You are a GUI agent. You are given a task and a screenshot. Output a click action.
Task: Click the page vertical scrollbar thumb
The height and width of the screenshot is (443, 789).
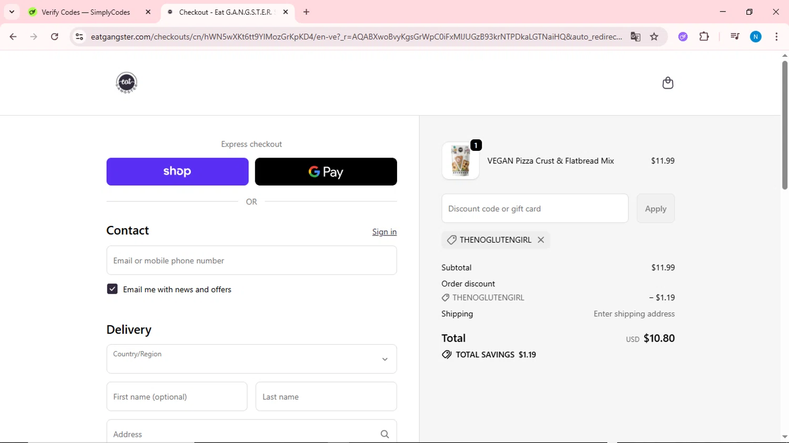pos(785,125)
